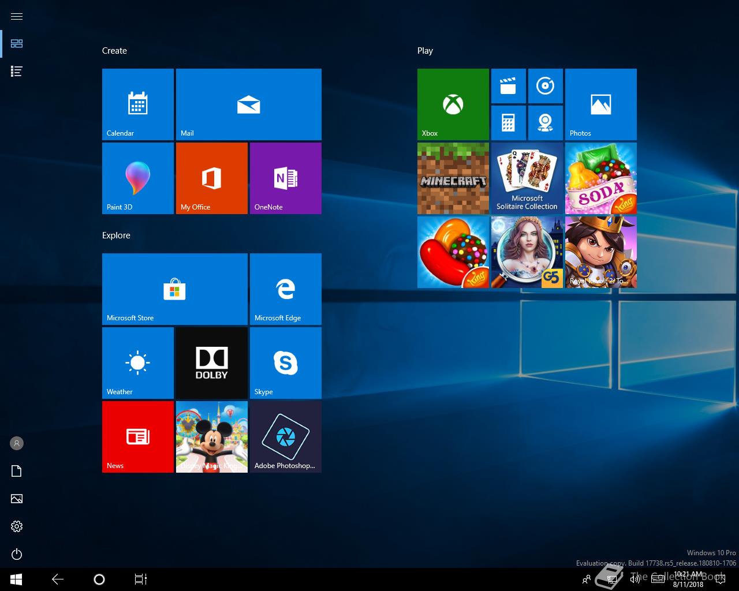The image size is (739, 591).
Task: Open the clock showing 10:21 AM
Action: (688, 579)
